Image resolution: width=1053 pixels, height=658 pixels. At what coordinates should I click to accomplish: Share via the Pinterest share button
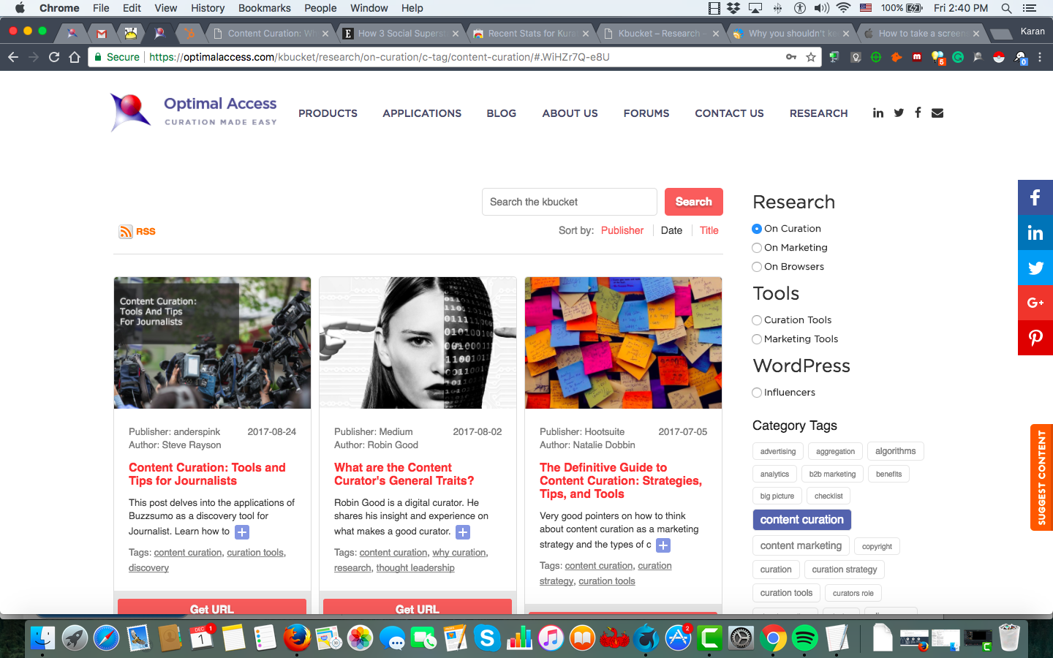[1035, 338]
